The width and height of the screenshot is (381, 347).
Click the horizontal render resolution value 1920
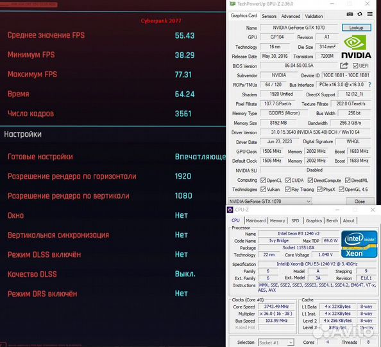pyautogui.click(x=183, y=176)
